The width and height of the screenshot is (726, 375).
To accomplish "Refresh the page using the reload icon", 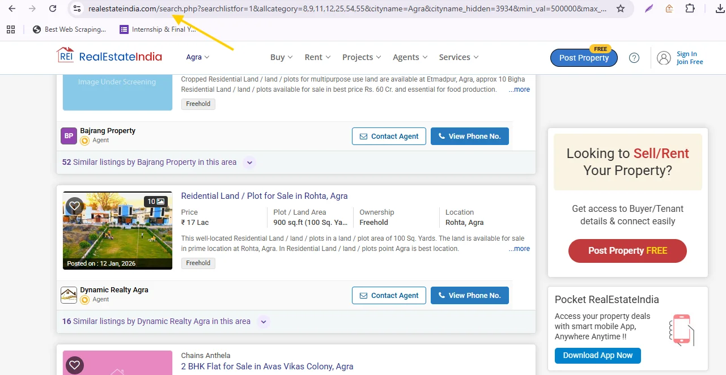I will coord(52,9).
